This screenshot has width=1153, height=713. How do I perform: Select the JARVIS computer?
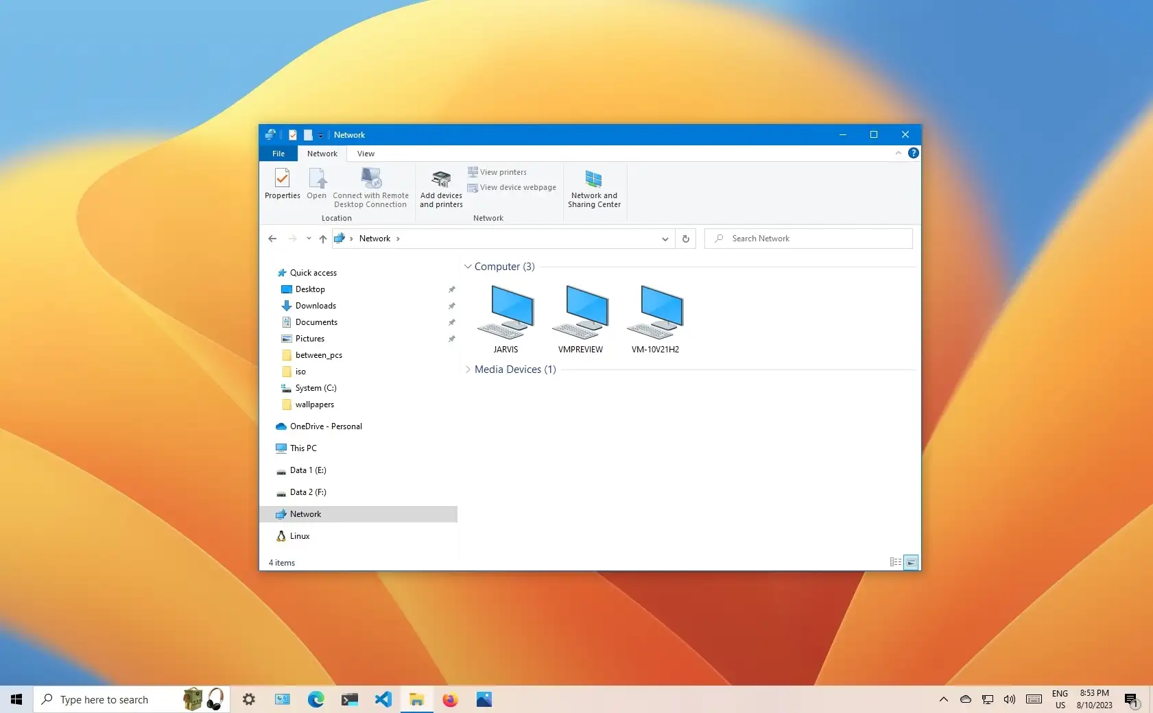(506, 319)
